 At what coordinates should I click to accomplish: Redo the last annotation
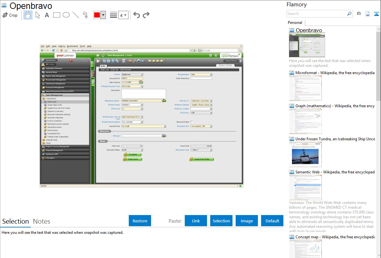[146, 15]
